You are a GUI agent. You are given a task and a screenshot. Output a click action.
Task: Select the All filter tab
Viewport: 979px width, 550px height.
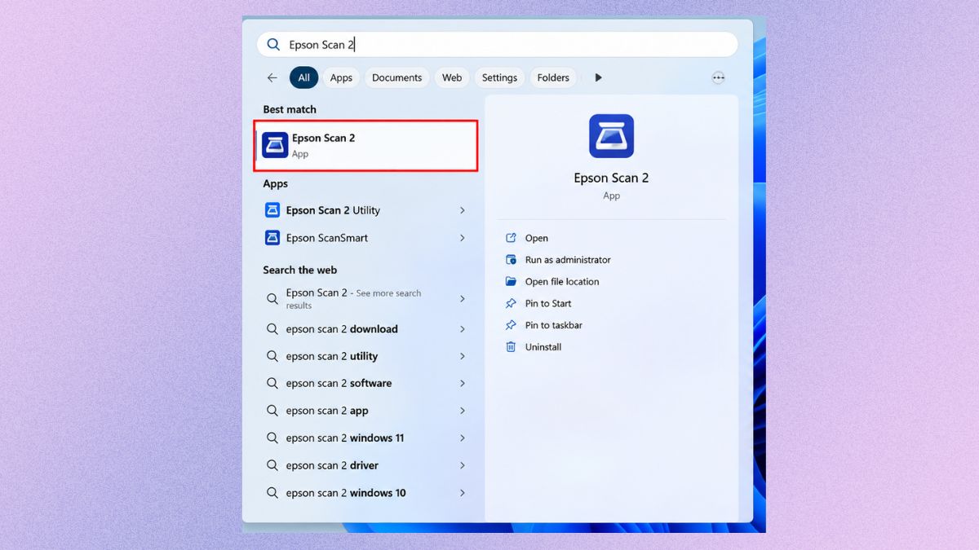303,77
